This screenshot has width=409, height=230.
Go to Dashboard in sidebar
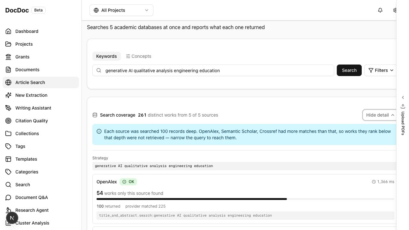click(41, 31)
